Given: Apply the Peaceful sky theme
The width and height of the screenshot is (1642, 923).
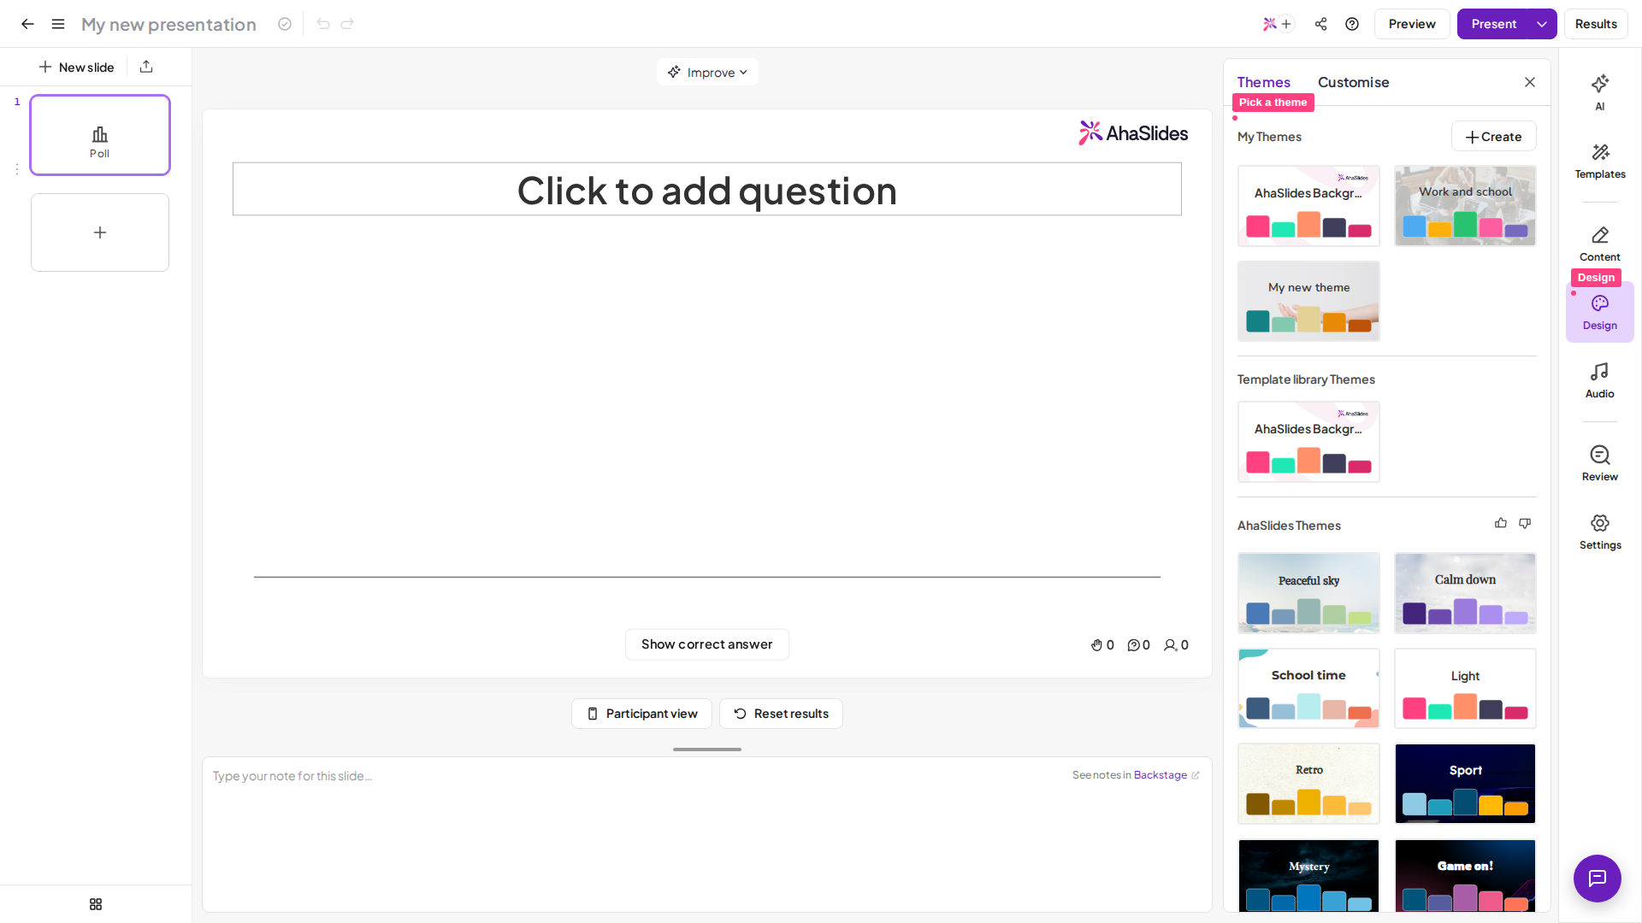Looking at the screenshot, I should (x=1308, y=593).
